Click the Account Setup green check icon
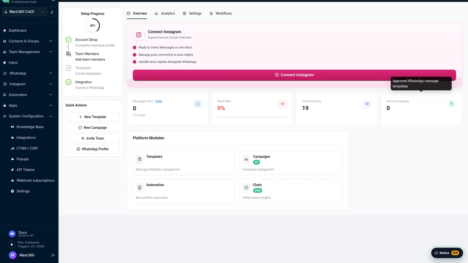Screen dimensions: 468x263 [68, 40]
